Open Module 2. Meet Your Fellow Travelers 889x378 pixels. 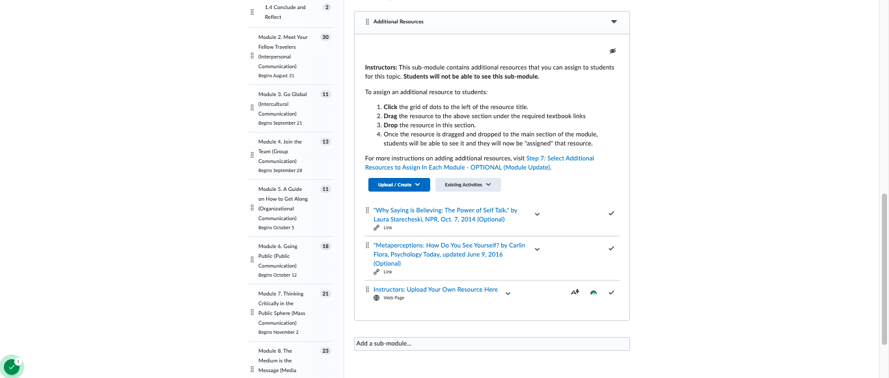(283, 52)
